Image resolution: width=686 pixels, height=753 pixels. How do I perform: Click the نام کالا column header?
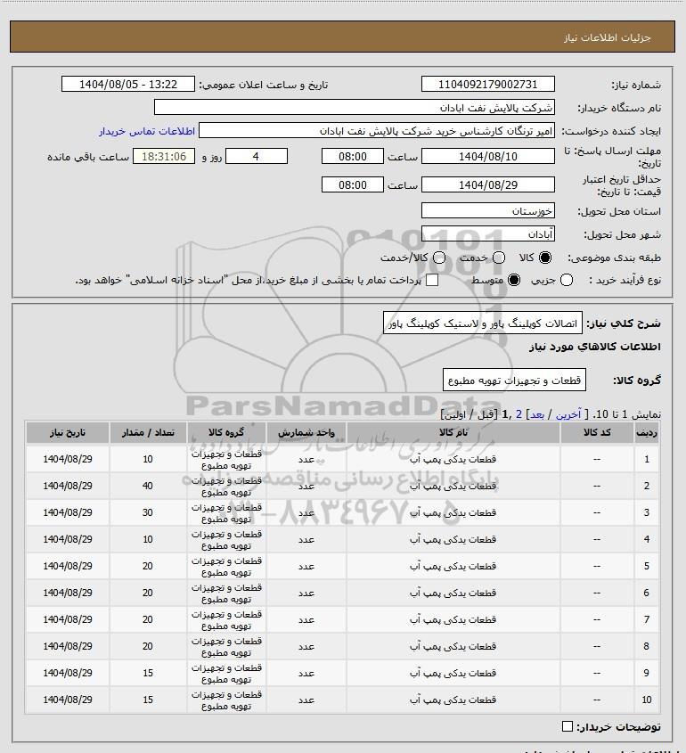pyautogui.click(x=453, y=433)
